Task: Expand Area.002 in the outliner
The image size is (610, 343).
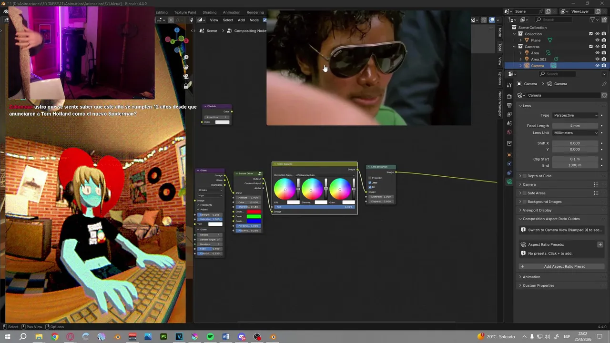Action: tap(520, 59)
